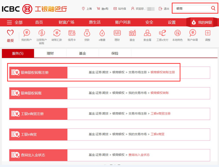The width and height of the screenshot is (219, 167).
Task: Open 我的账户 icon in shortcut bar
Action: click(x=26, y=33)
